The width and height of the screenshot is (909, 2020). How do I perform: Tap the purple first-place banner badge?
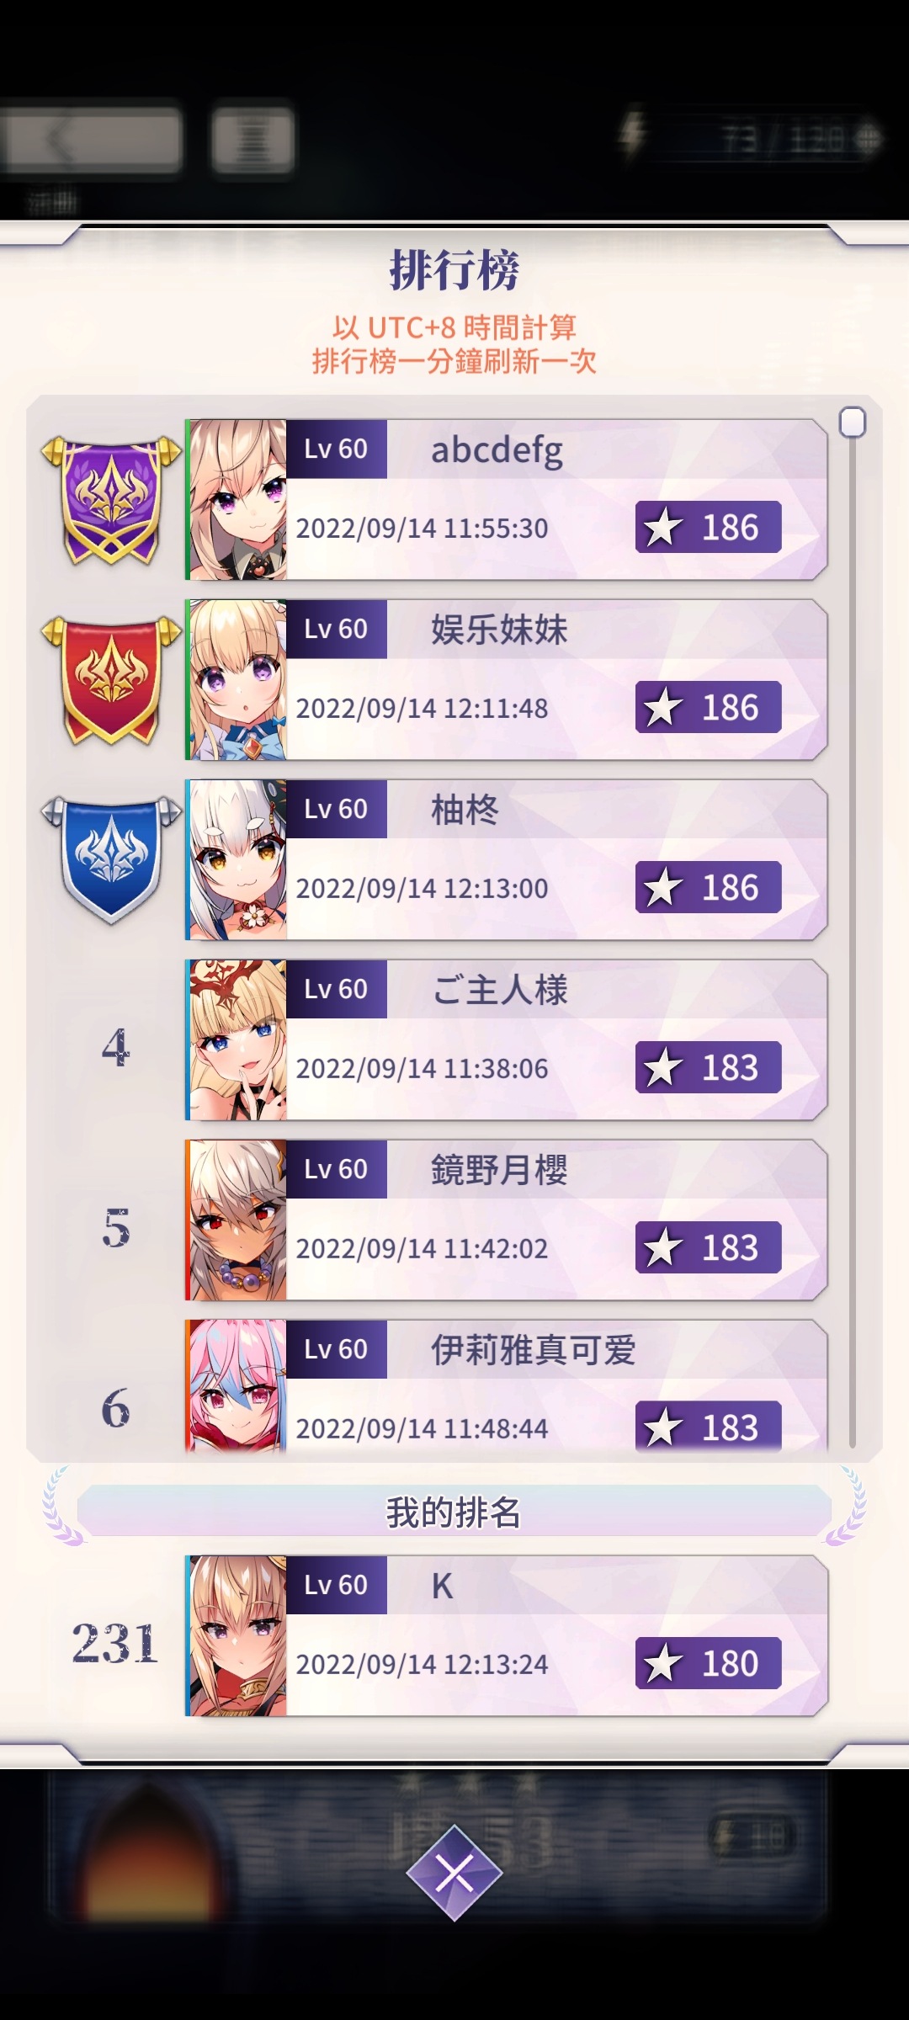(111, 501)
